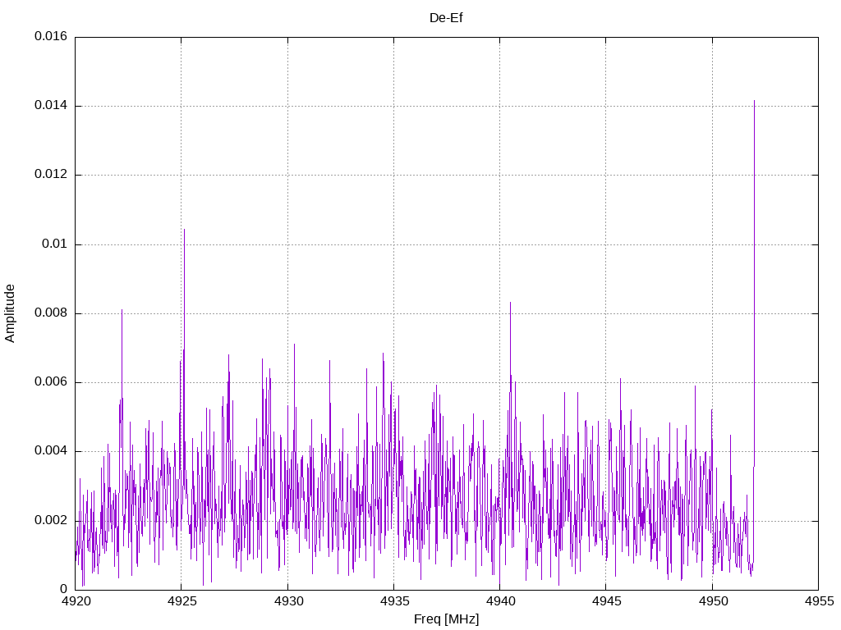The height and width of the screenshot is (630, 841).
Task: Click the 4920 x-axis tick label
Action: (76, 601)
